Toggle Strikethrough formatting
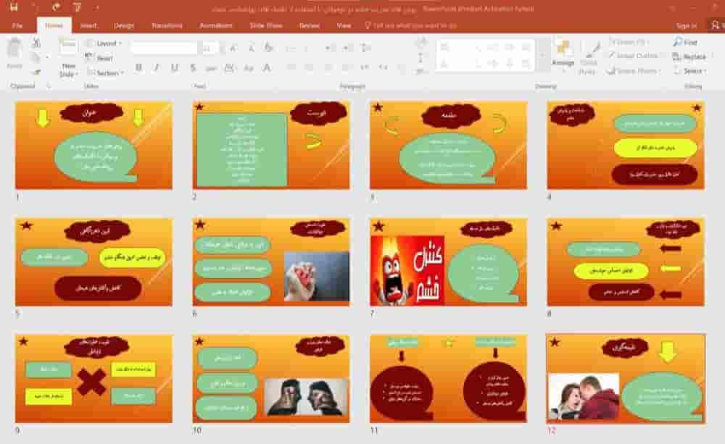 211,68
